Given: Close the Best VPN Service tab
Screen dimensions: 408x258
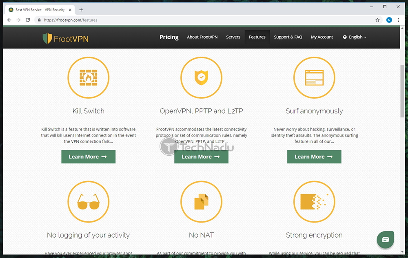Looking at the screenshot, I should pyautogui.click(x=70, y=10).
